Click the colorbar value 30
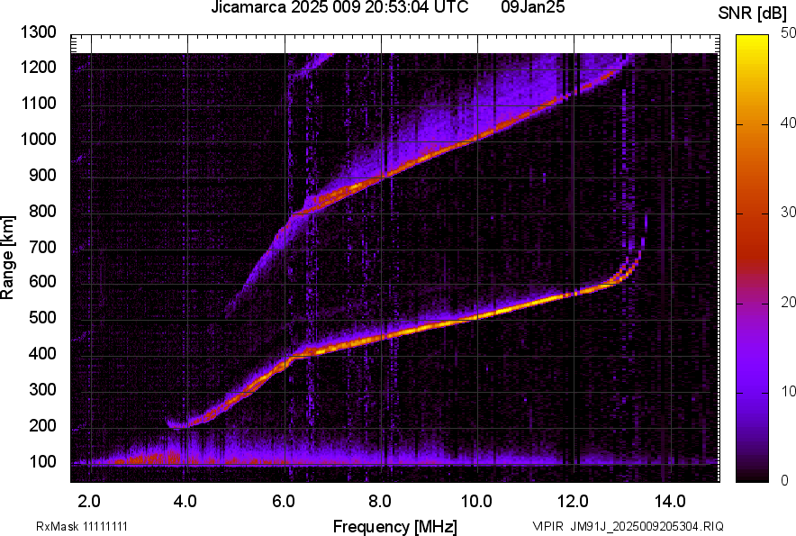 pyautogui.click(x=788, y=213)
